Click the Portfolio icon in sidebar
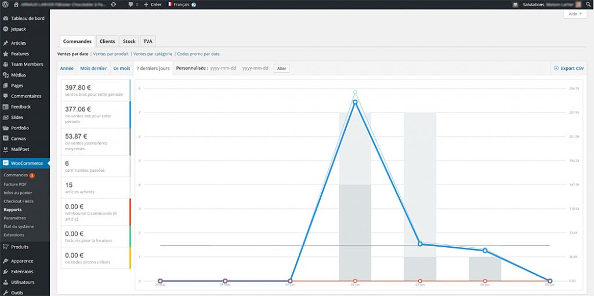The width and height of the screenshot is (594, 296). click(x=5, y=128)
